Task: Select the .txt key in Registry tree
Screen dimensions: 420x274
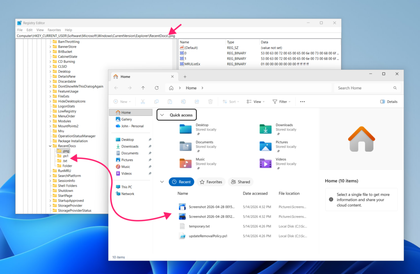Action: click(x=65, y=161)
